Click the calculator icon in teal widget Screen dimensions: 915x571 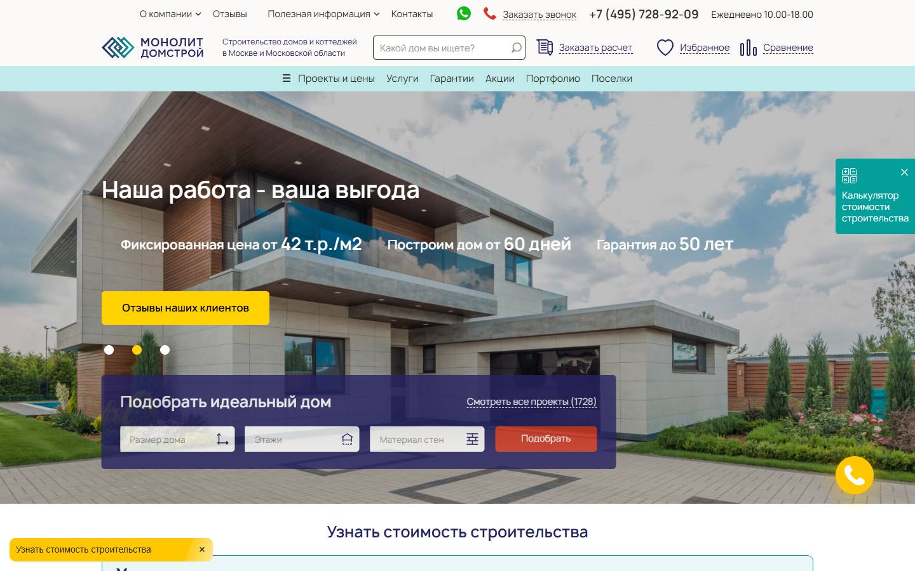click(850, 176)
